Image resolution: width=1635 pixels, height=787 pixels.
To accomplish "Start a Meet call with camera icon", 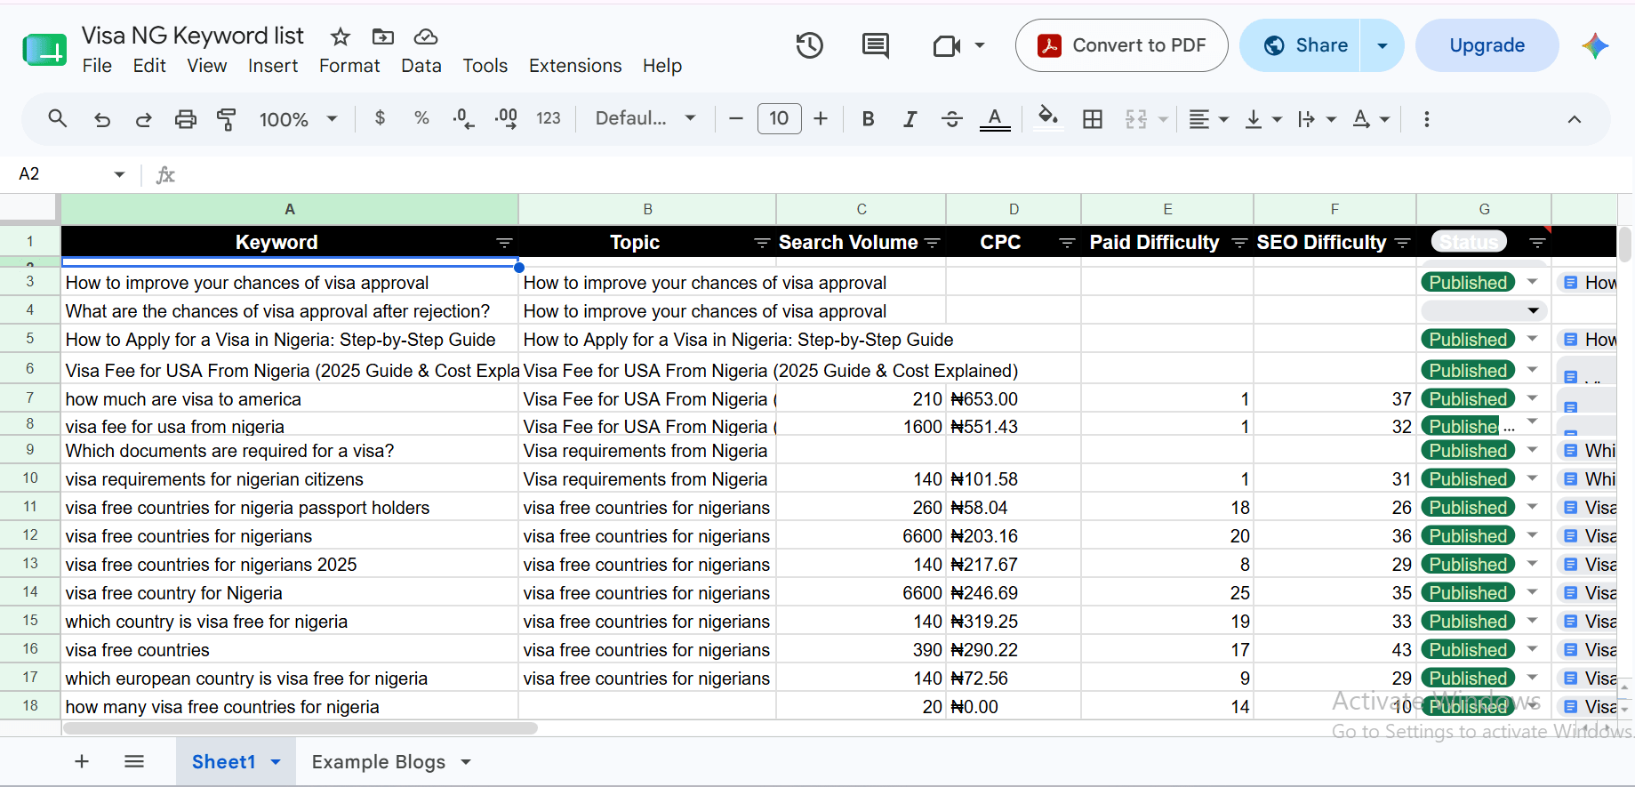I will pos(947,45).
